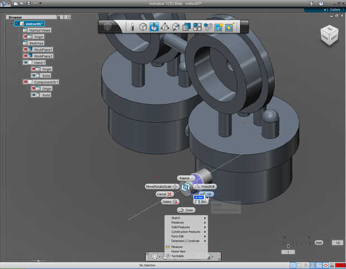346x269 pixels.
Task: Open the Sketch submenu arrow
Action: tap(205, 218)
